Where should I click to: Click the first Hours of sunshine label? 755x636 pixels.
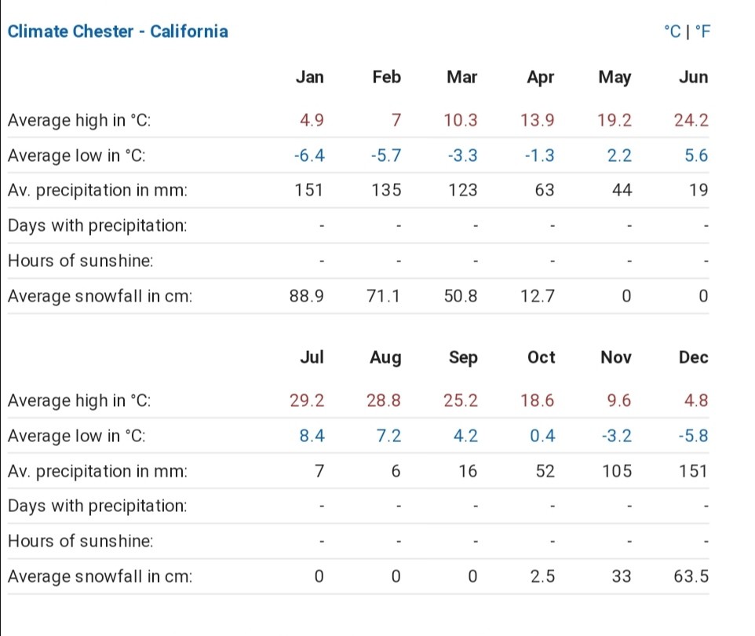click(x=81, y=261)
